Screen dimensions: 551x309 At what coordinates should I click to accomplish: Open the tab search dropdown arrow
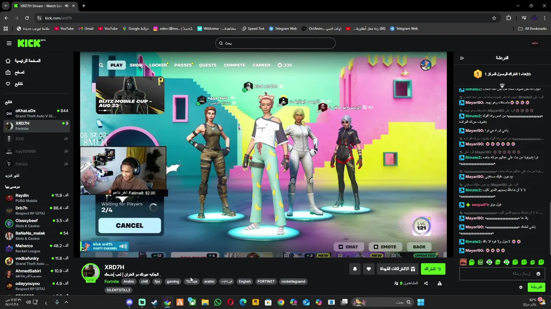[6, 6]
